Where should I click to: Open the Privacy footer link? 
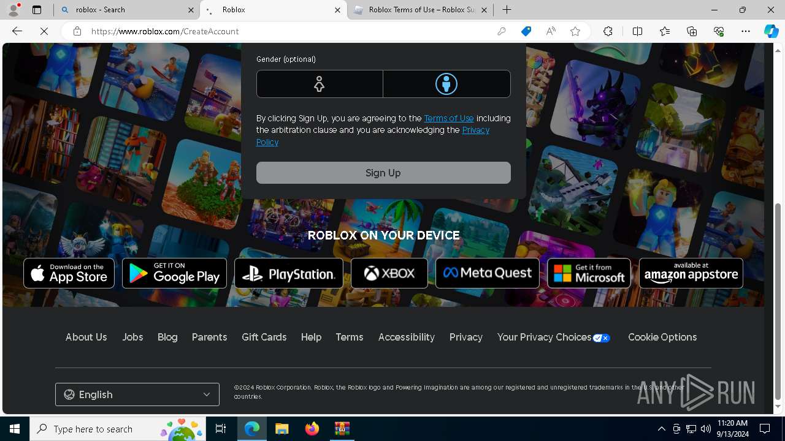click(466, 337)
